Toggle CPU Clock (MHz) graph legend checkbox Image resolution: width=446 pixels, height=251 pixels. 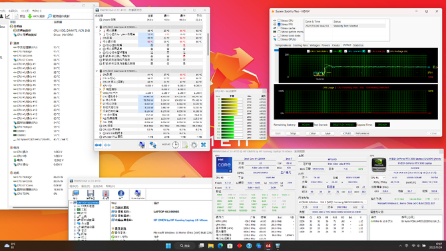pos(308,51)
